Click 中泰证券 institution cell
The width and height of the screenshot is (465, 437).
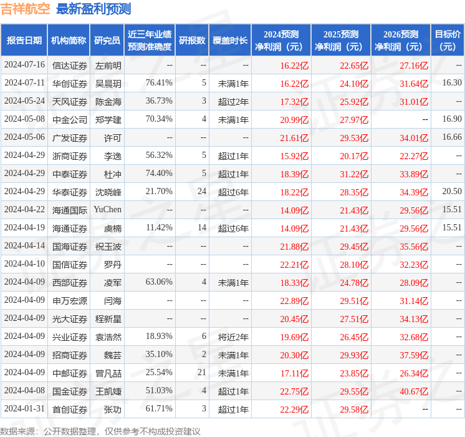pyautogui.click(x=70, y=174)
